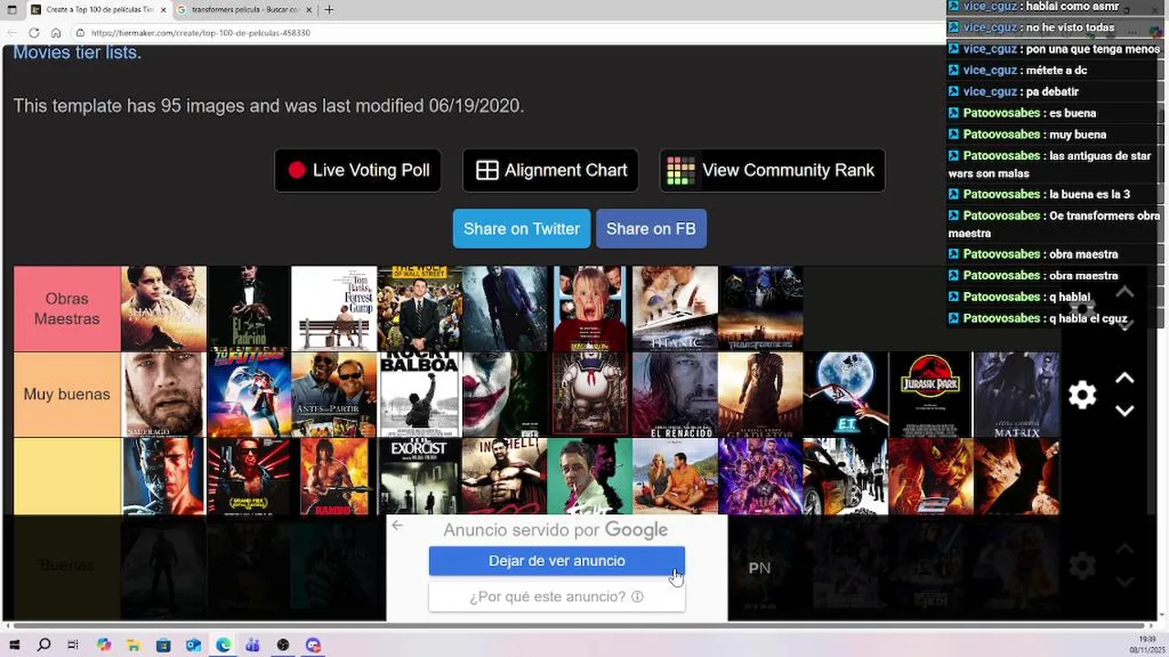The image size is (1169, 657).
Task: Select the 300 poster
Action: 504,476
